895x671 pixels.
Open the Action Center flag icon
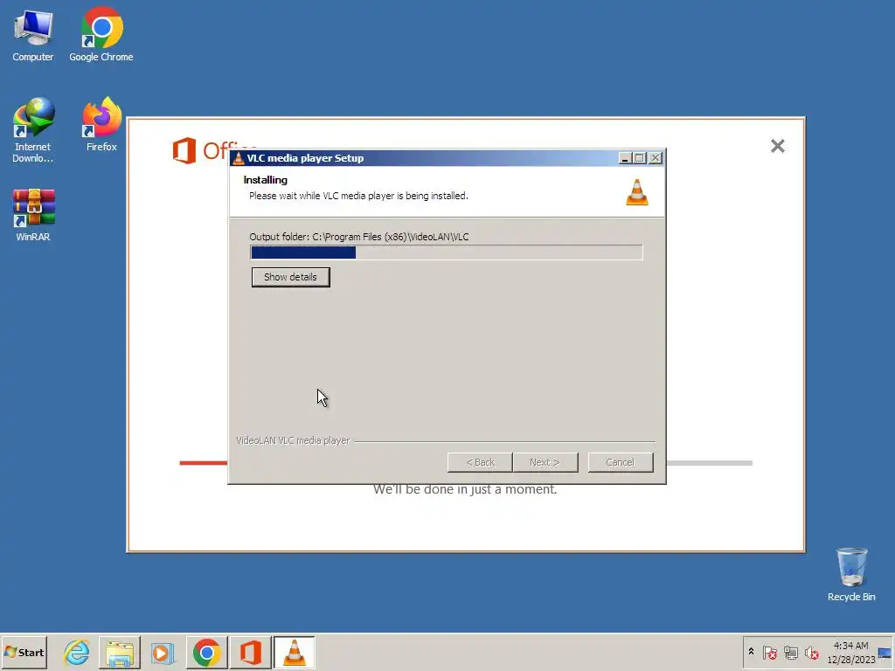pyautogui.click(x=769, y=652)
